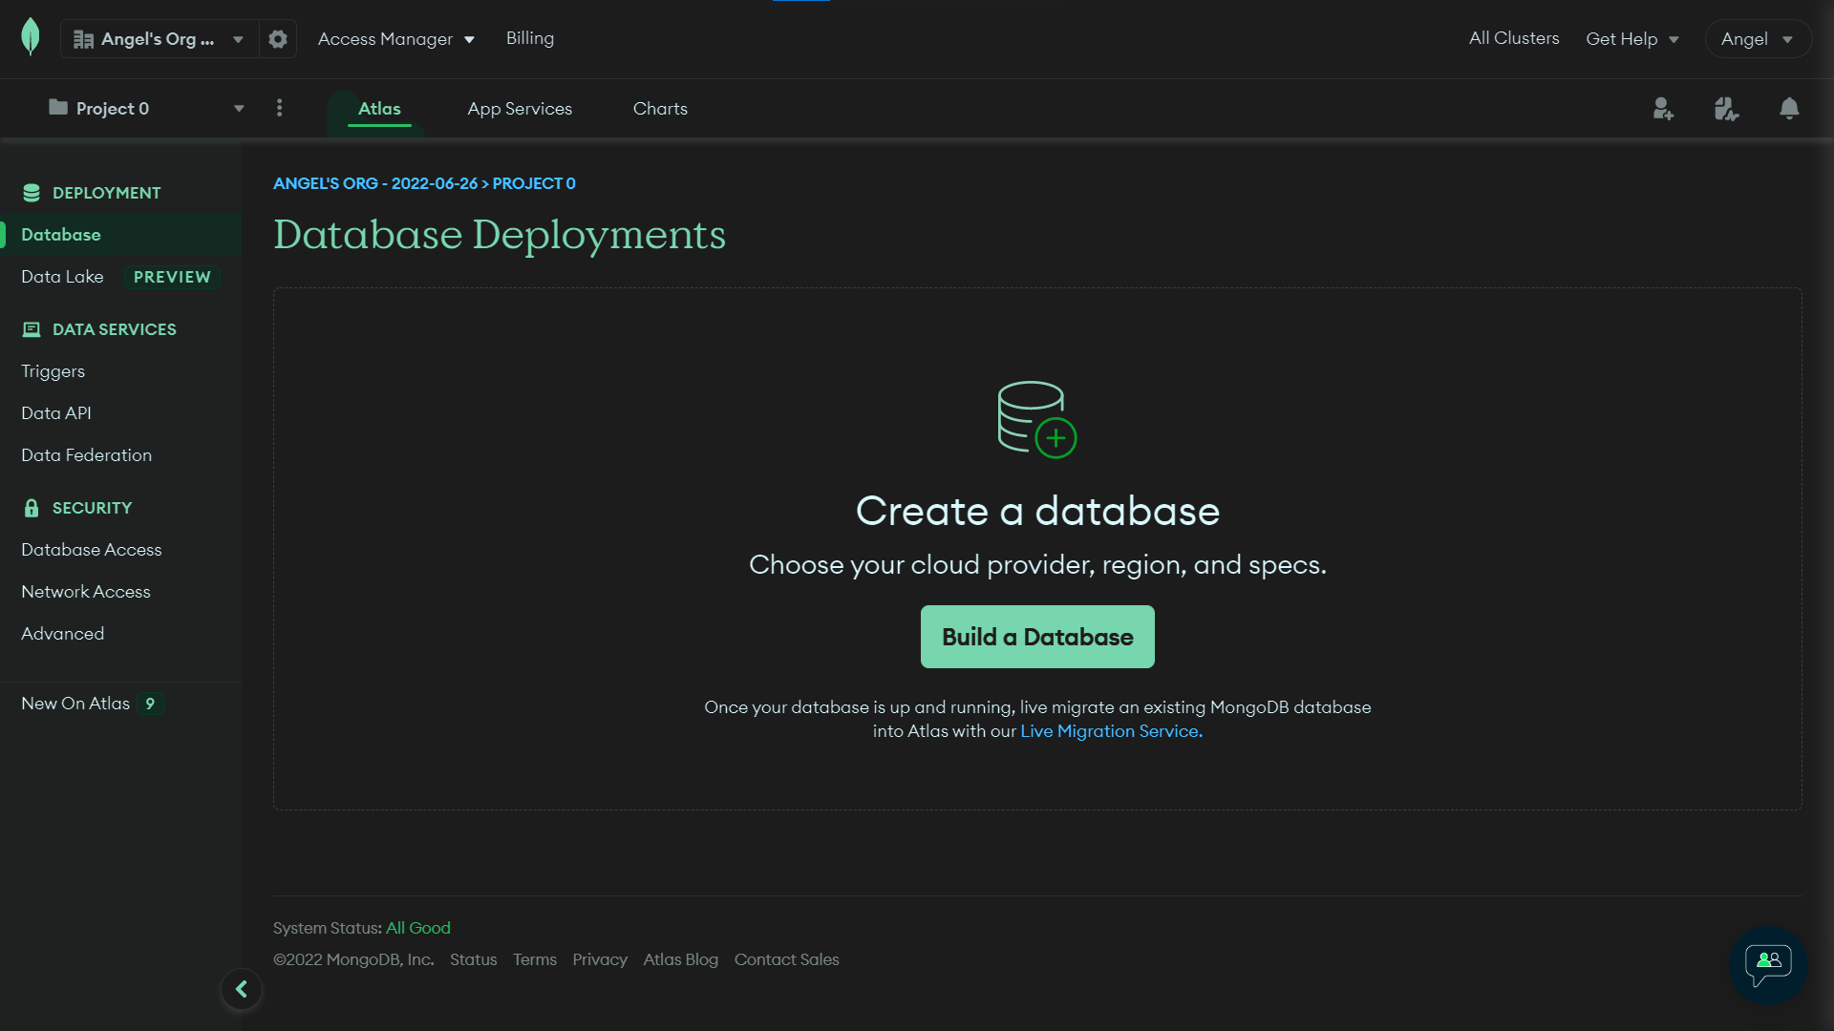1834x1031 pixels.
Task: Click the New On Atlas badge
Action: pyautogui.click(x=150, y=704)
